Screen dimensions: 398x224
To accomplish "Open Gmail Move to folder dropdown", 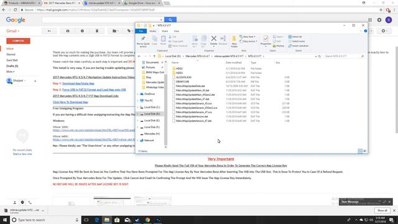I will pos(116,31).
